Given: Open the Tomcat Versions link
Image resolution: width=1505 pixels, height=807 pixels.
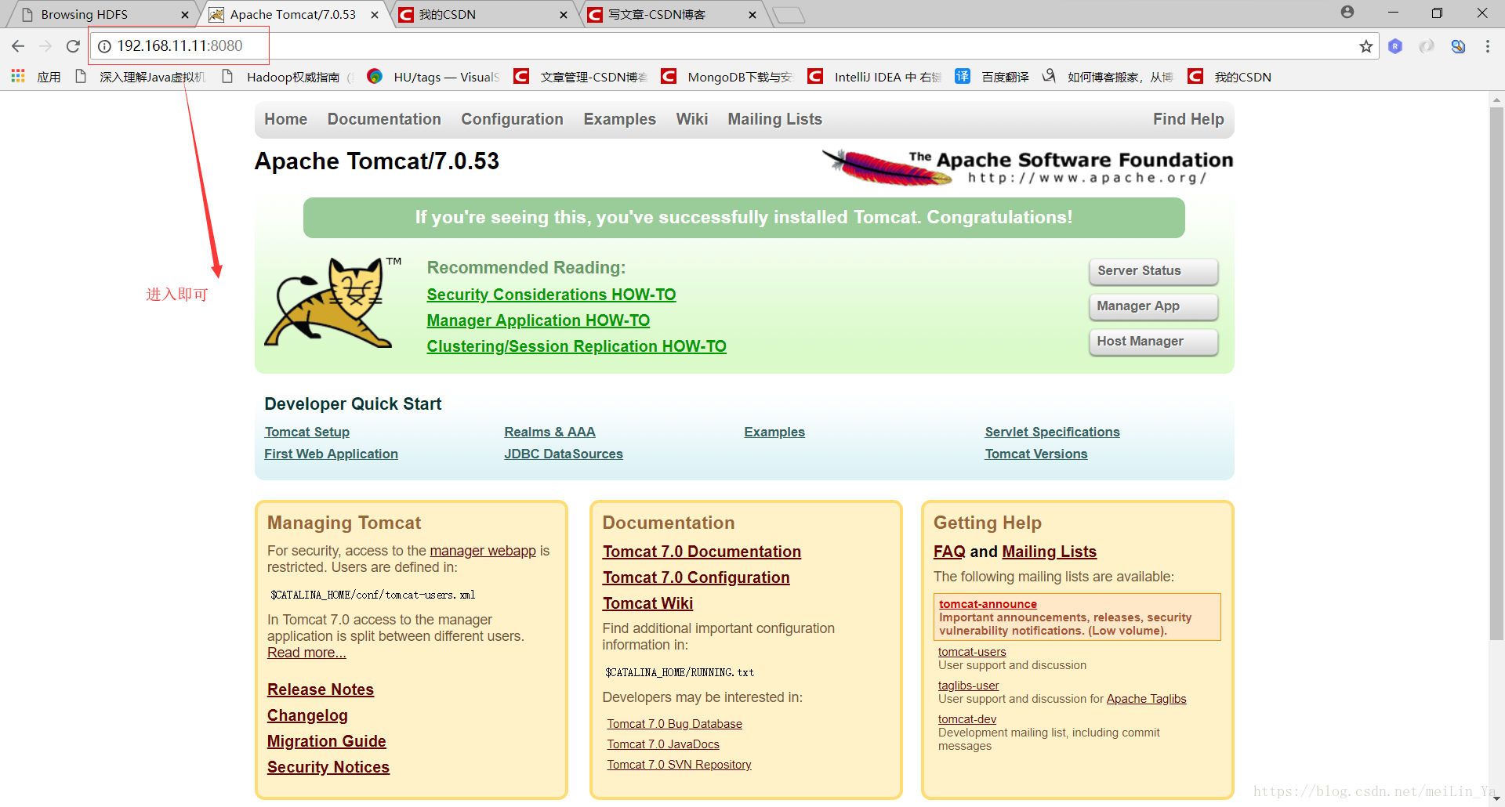Looking at the screenshot, I should [1035, 454].
